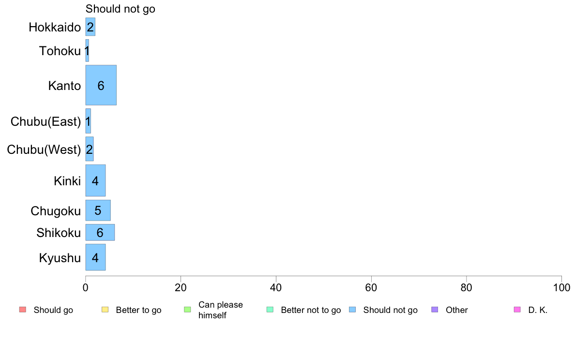Click the blue Should not go swatch

pos(352,310)
